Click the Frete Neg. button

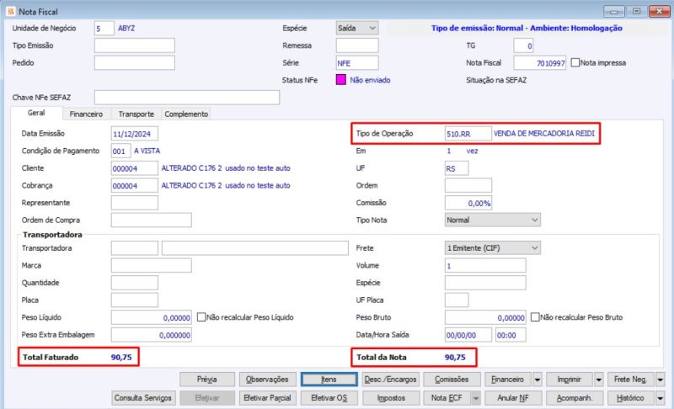tap(630, 380)
